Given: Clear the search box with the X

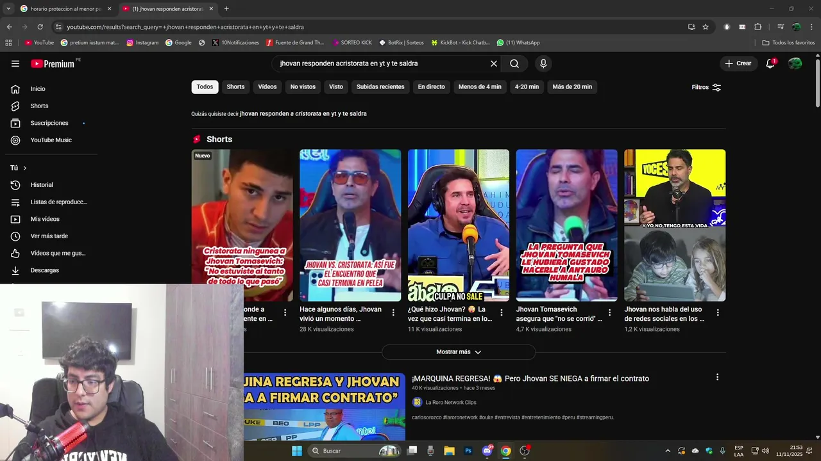Looking at the screenshot, I should click(x=494, y=63).
